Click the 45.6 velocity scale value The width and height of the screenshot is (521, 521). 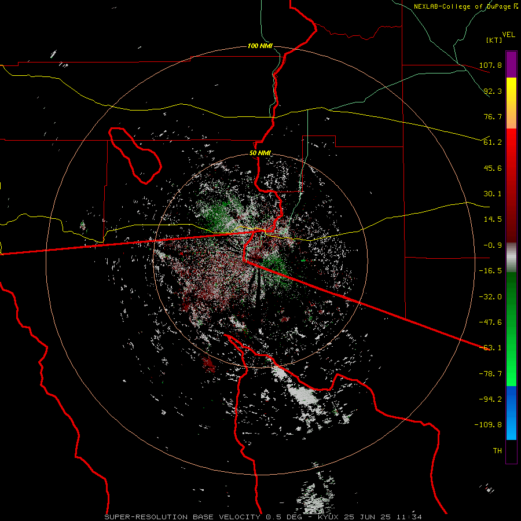tap(493, 168)
